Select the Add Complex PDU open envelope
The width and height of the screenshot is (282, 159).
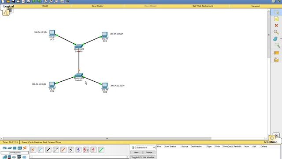[x=276, y=60]
